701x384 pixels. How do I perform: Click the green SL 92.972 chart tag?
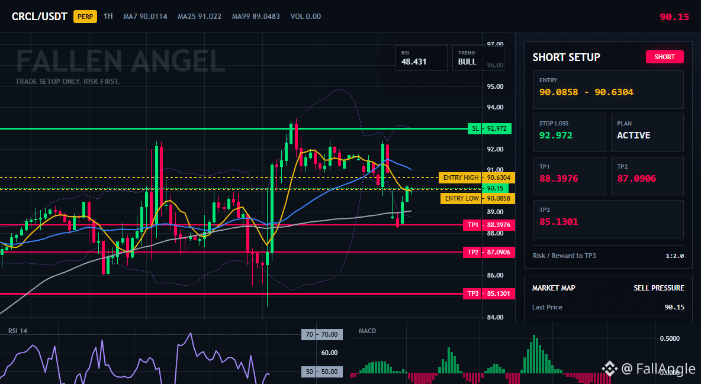tap(490, 129)
